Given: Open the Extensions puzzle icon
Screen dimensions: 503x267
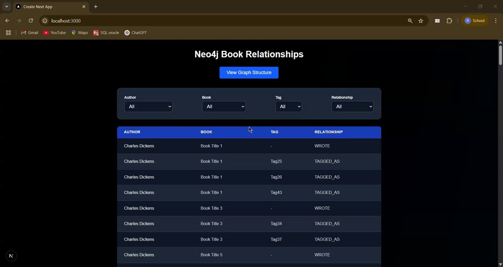Looking at the screenshot, I should pyautogui.click(x=450, y=21).
